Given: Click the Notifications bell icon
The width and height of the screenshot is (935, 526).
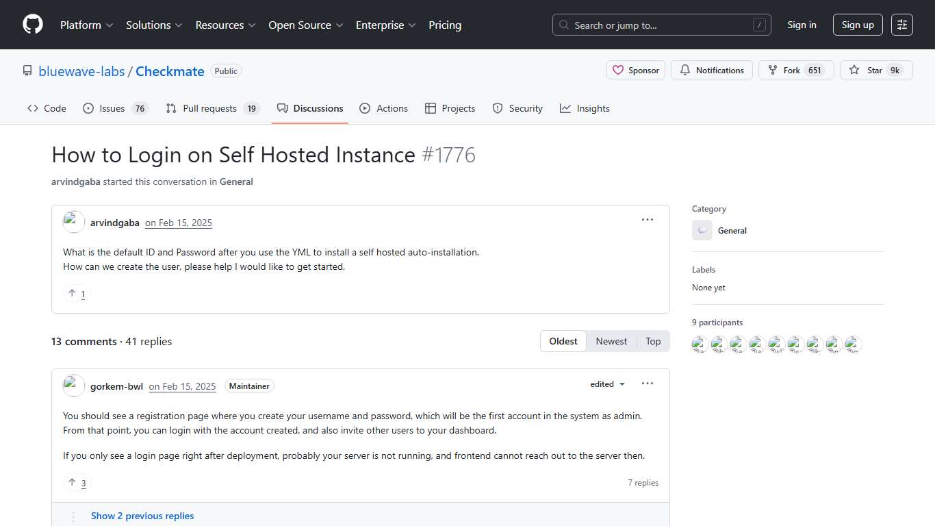Looking at the screenshot, I should tap(685, 70).
